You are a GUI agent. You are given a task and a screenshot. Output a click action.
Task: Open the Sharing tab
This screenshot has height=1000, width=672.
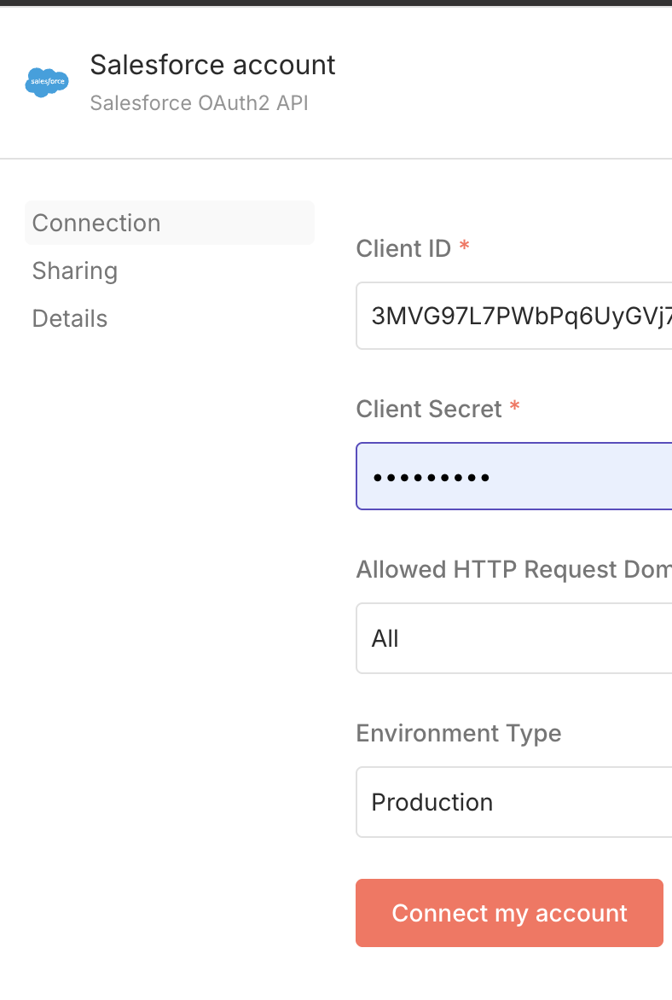coord(75,270)
